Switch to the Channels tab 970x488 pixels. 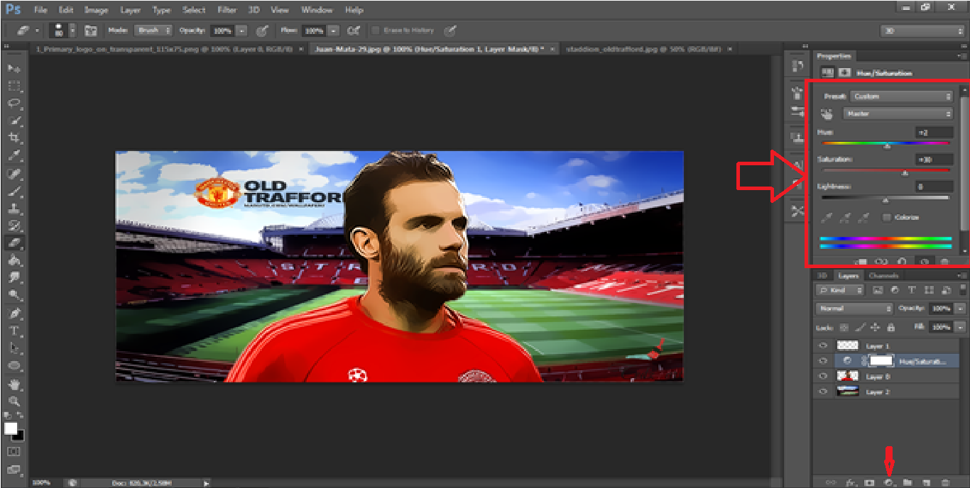coord(883,275)
